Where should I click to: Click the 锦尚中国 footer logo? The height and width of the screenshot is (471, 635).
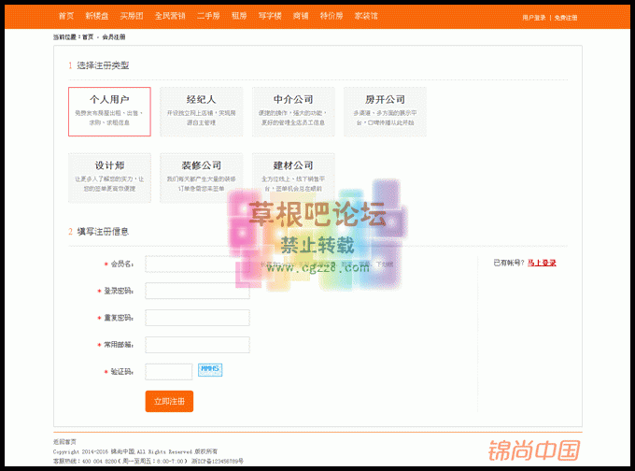coord(534,450)
